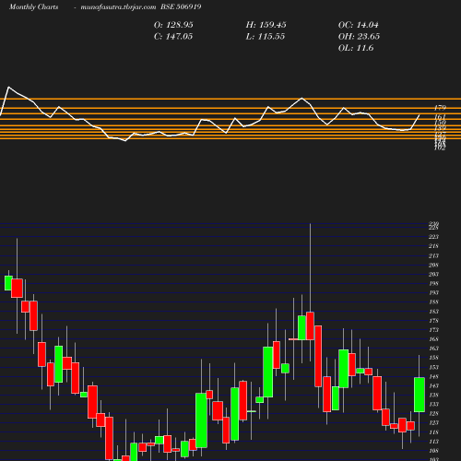
Task: Click the 133 price axis label
Action: [x=433, y=404]
